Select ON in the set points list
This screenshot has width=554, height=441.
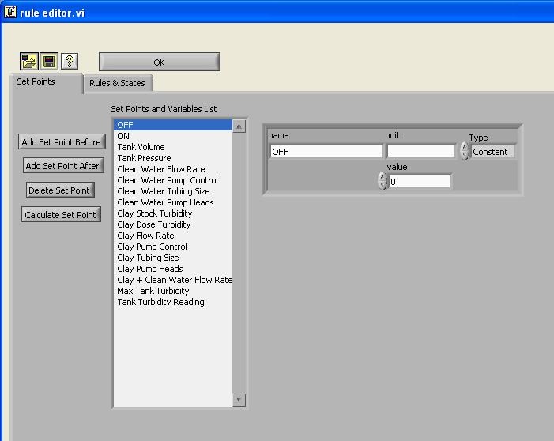173,136
